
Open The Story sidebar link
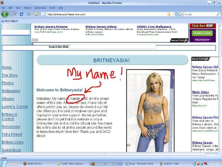[x=10, y=75]
